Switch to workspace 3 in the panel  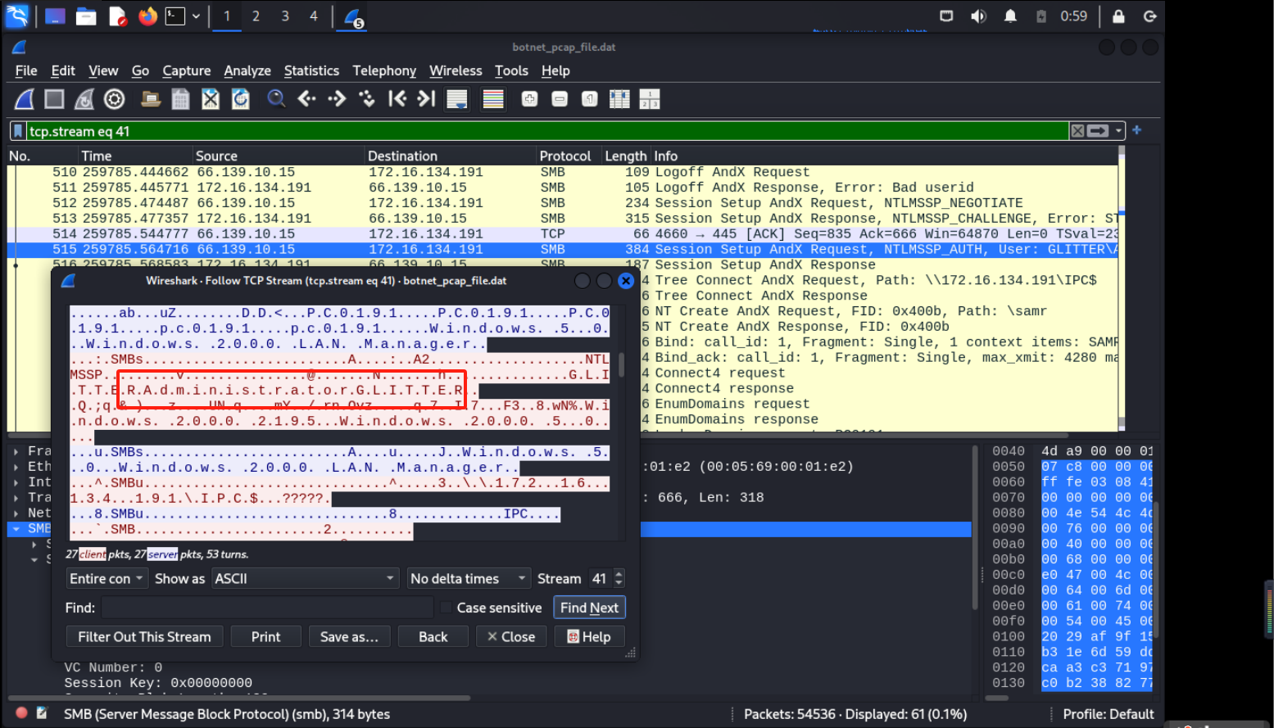(x=284, y=16)
